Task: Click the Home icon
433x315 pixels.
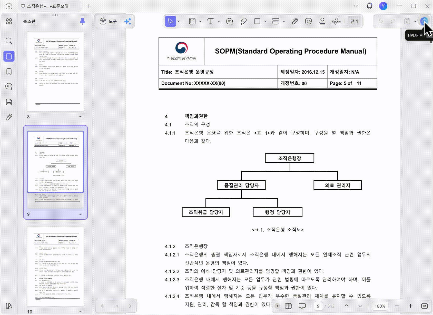Action: (9, 6)
